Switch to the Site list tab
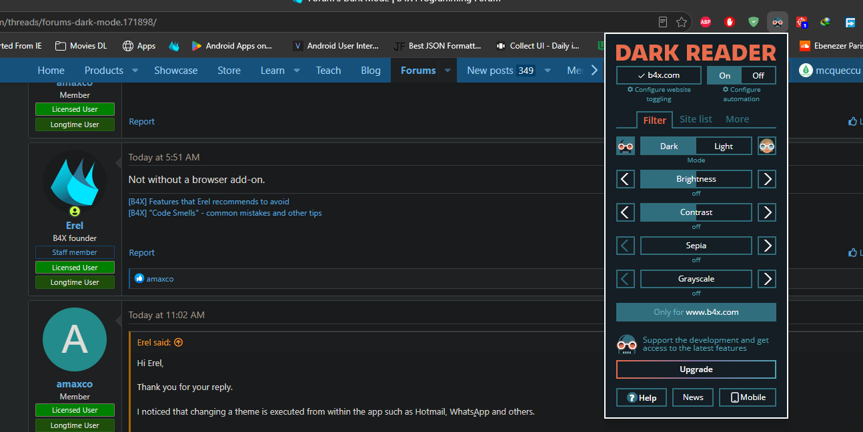The width and height of the screenshot is (863, 432). coord(696,119)
